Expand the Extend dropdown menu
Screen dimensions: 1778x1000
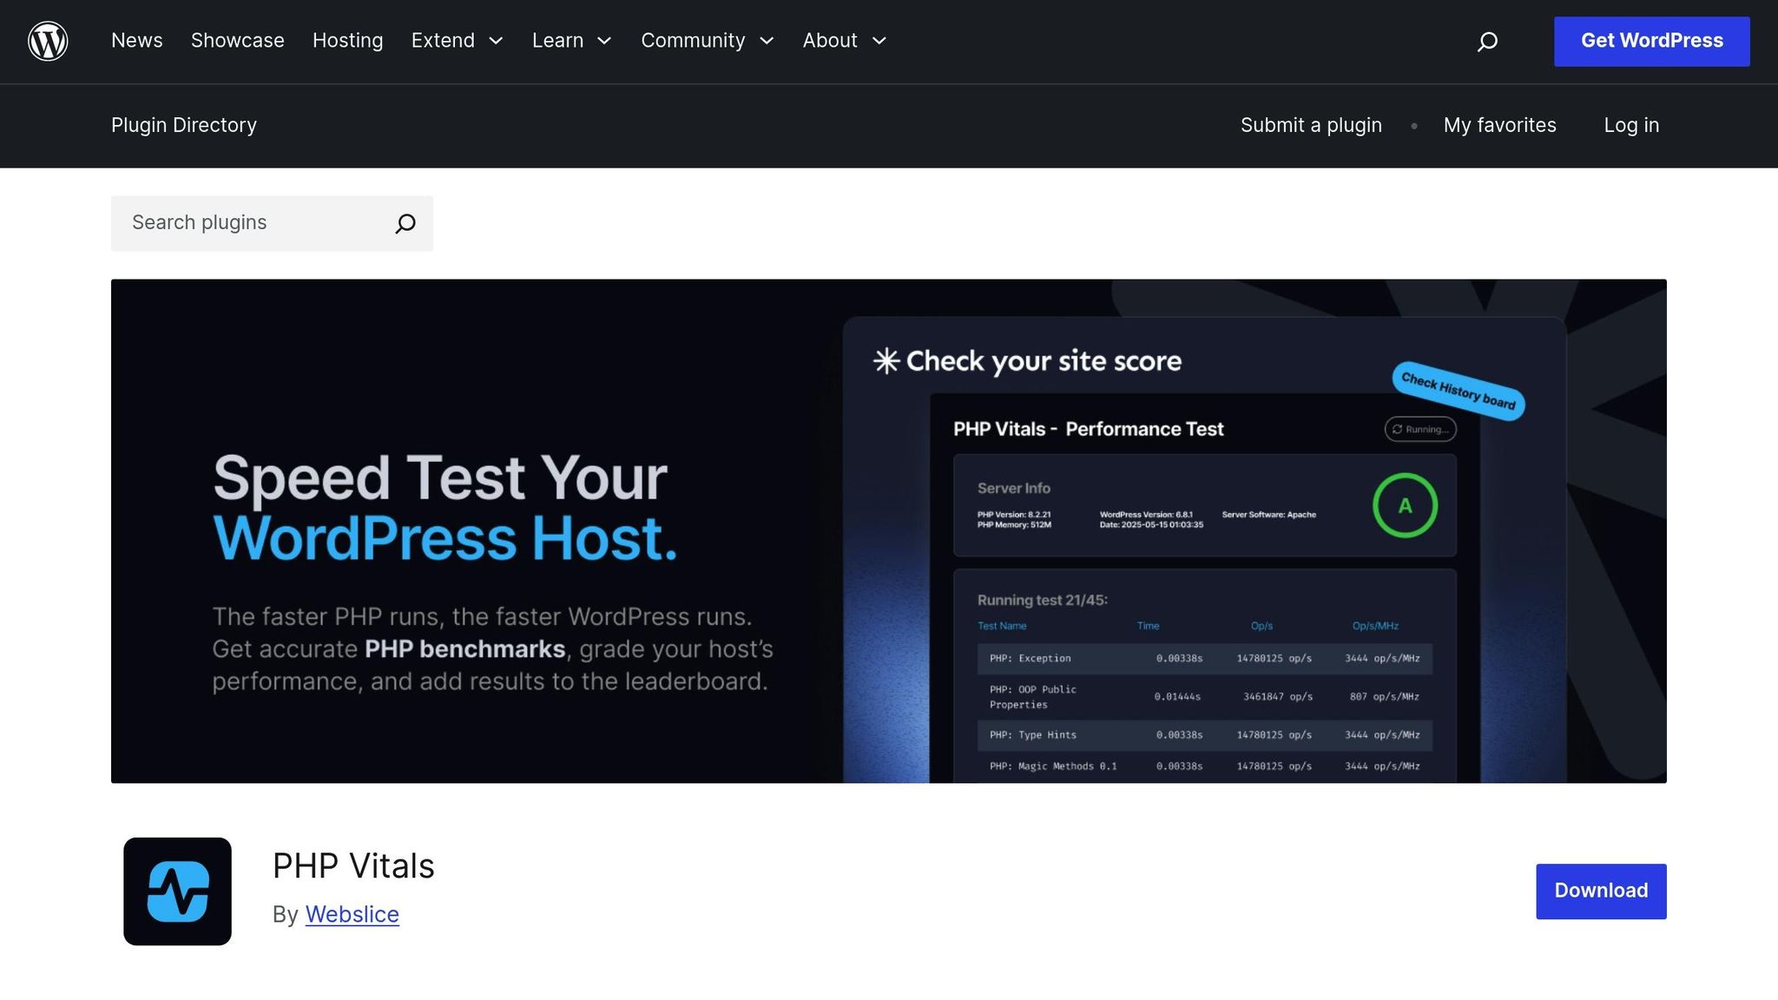point(457,41)
